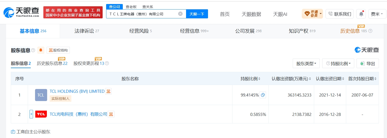Open 持股比例 filter dropdown
The height and width of the screenshot is (138, 387).
coord(338,63)
